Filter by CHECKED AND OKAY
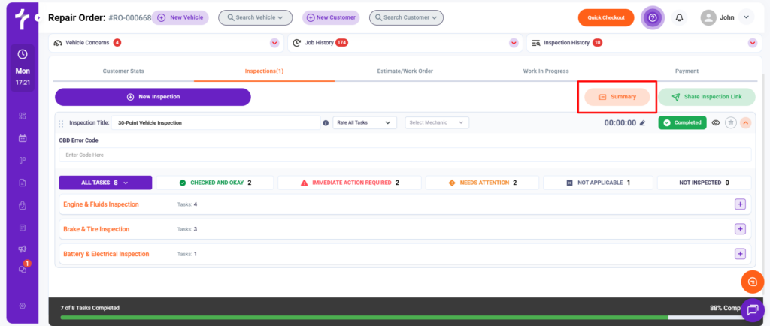 coord(214,183)
